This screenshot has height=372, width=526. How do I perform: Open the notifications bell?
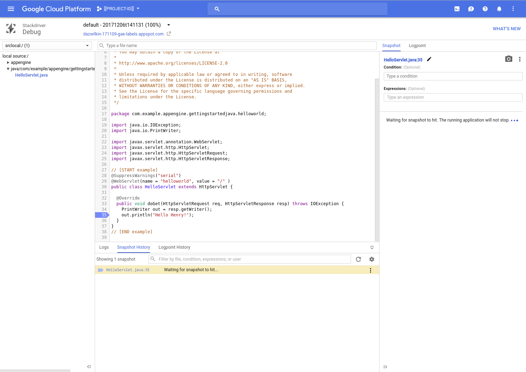pos(499,9)
